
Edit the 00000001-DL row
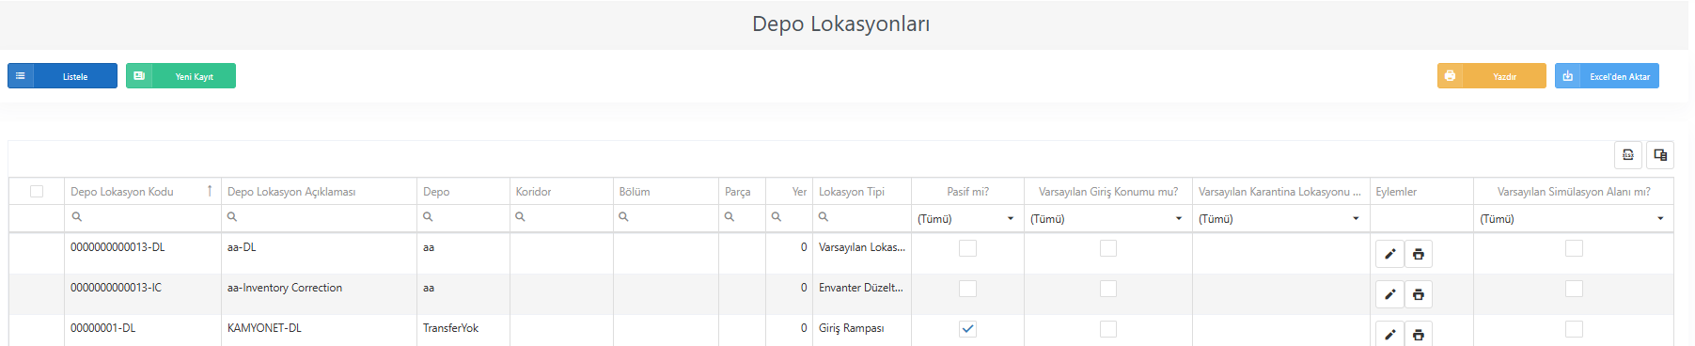(x=1389, y=334)
